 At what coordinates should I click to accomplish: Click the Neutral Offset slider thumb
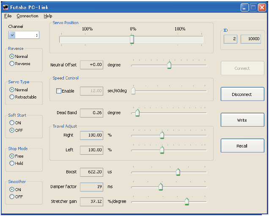tap(169, 65)
